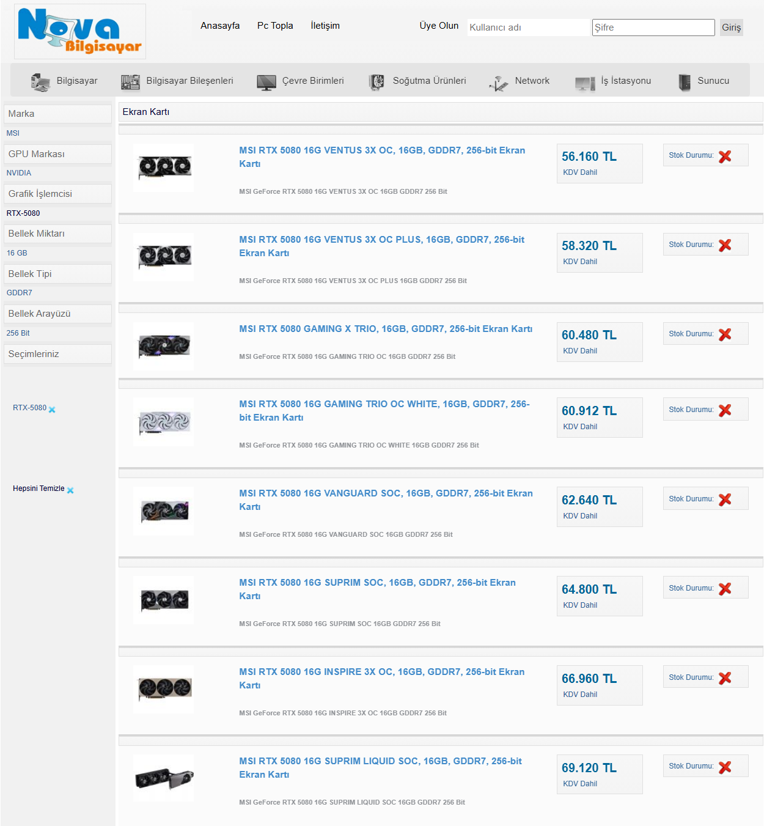
Task: Select the 16 GB memory filter
Action: [17, 253]
